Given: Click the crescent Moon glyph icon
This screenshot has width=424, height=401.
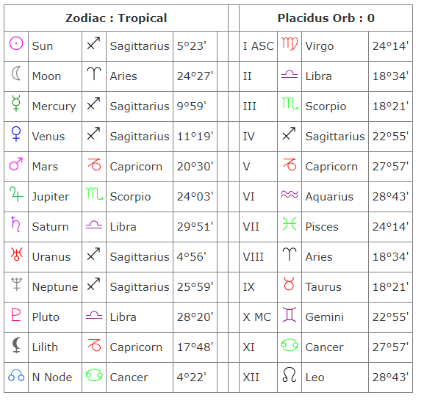Looking at the screenshot, I should click(x=16, y=73).
